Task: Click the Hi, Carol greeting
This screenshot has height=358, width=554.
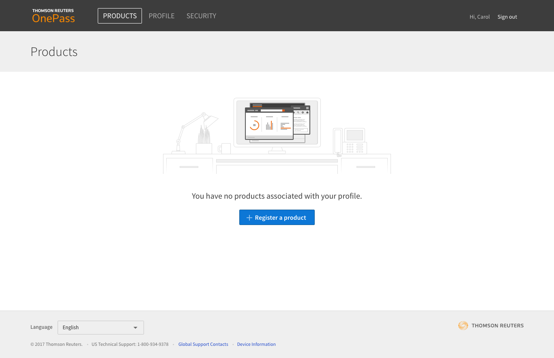Action: click(479, 17)
